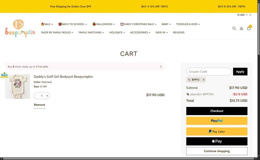Image resolution: width=260 pixels, height=160 pixels.
Task: Open the shopping bag cart icon
Action: tap(249, 28)
